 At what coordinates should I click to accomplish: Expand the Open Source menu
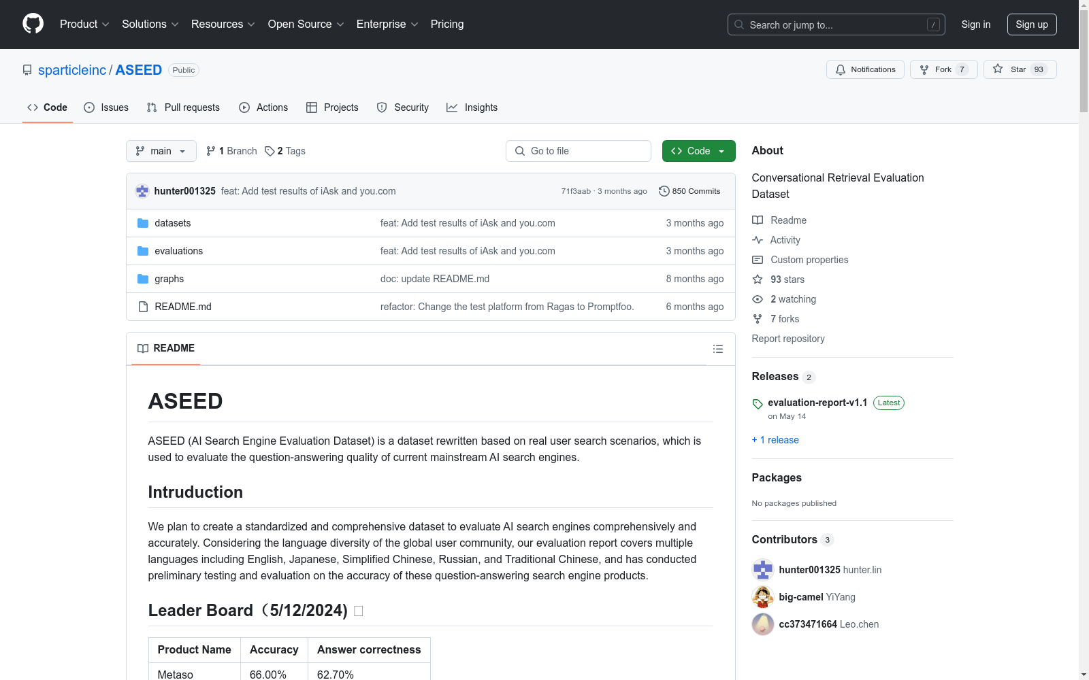[x=306, y=24]
